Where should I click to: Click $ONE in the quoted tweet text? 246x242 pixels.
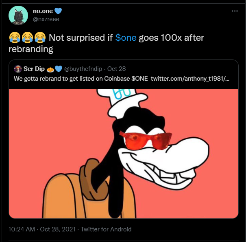[x=140, y=77]
